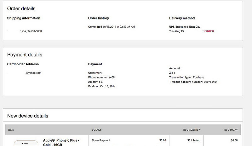Click the Payment details heading
The height and width of the screenshot is (146, 252).
pos(25,55)
